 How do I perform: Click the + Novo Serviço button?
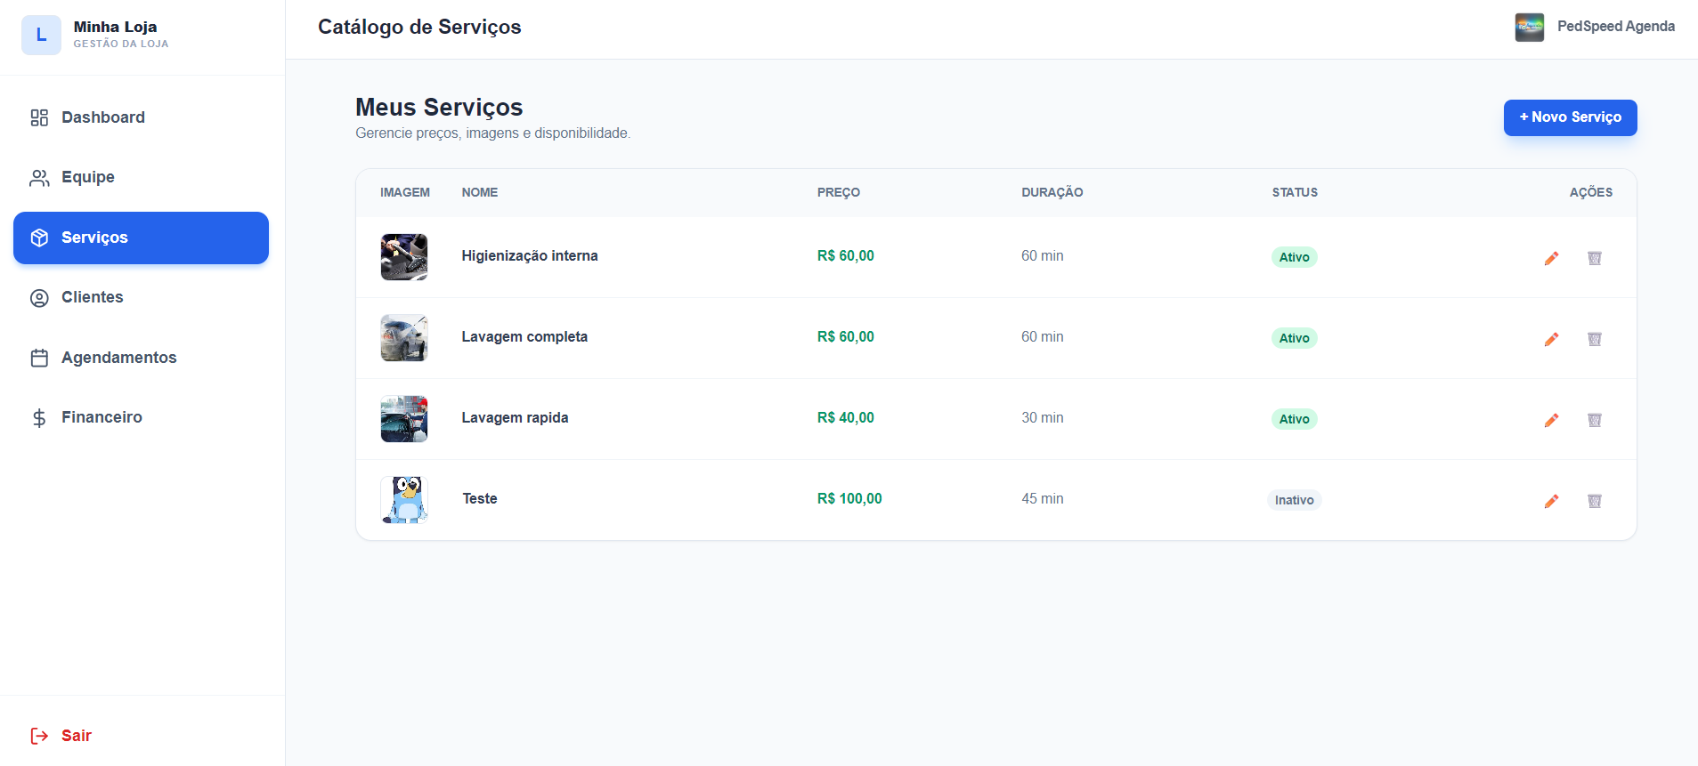1570,117
